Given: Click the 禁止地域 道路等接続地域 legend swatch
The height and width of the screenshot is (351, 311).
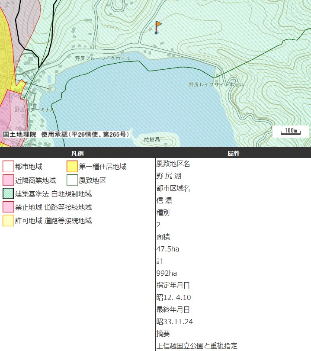Looking at the screenshot, I should pos(8,207).
